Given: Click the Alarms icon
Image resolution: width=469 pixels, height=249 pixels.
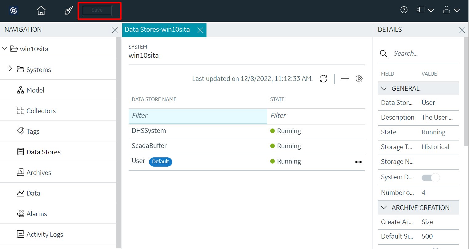Looking at the screenshot, I should 21,213.
